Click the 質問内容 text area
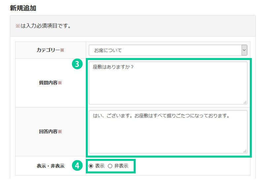Screen dimensions: 264x181 click(x=168, y=83)
